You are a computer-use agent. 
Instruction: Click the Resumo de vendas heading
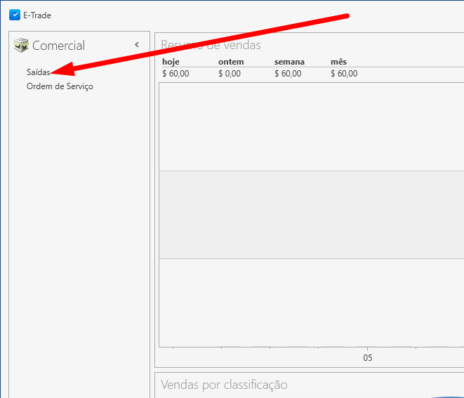click(x=211, y=45)
